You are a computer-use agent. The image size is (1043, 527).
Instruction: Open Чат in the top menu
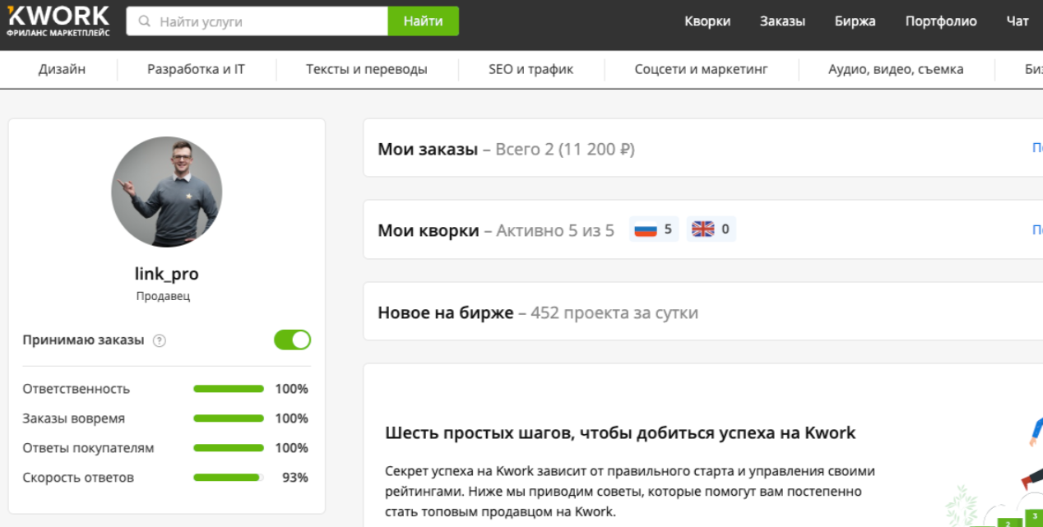coord(1018,21)
